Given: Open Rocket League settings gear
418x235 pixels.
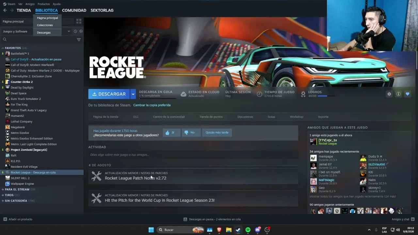Looking at the screenshot, I should click(x=389, y=94).
